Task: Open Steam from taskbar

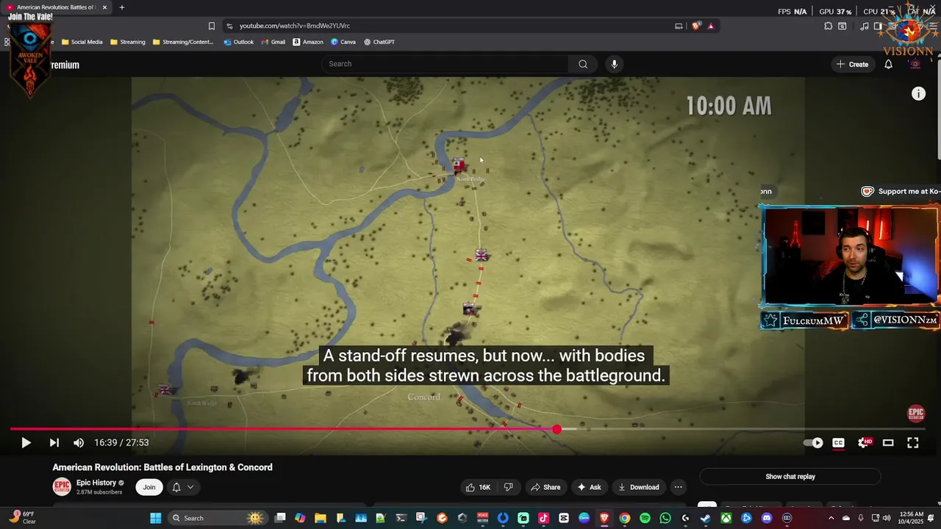Action: [705, 518]
